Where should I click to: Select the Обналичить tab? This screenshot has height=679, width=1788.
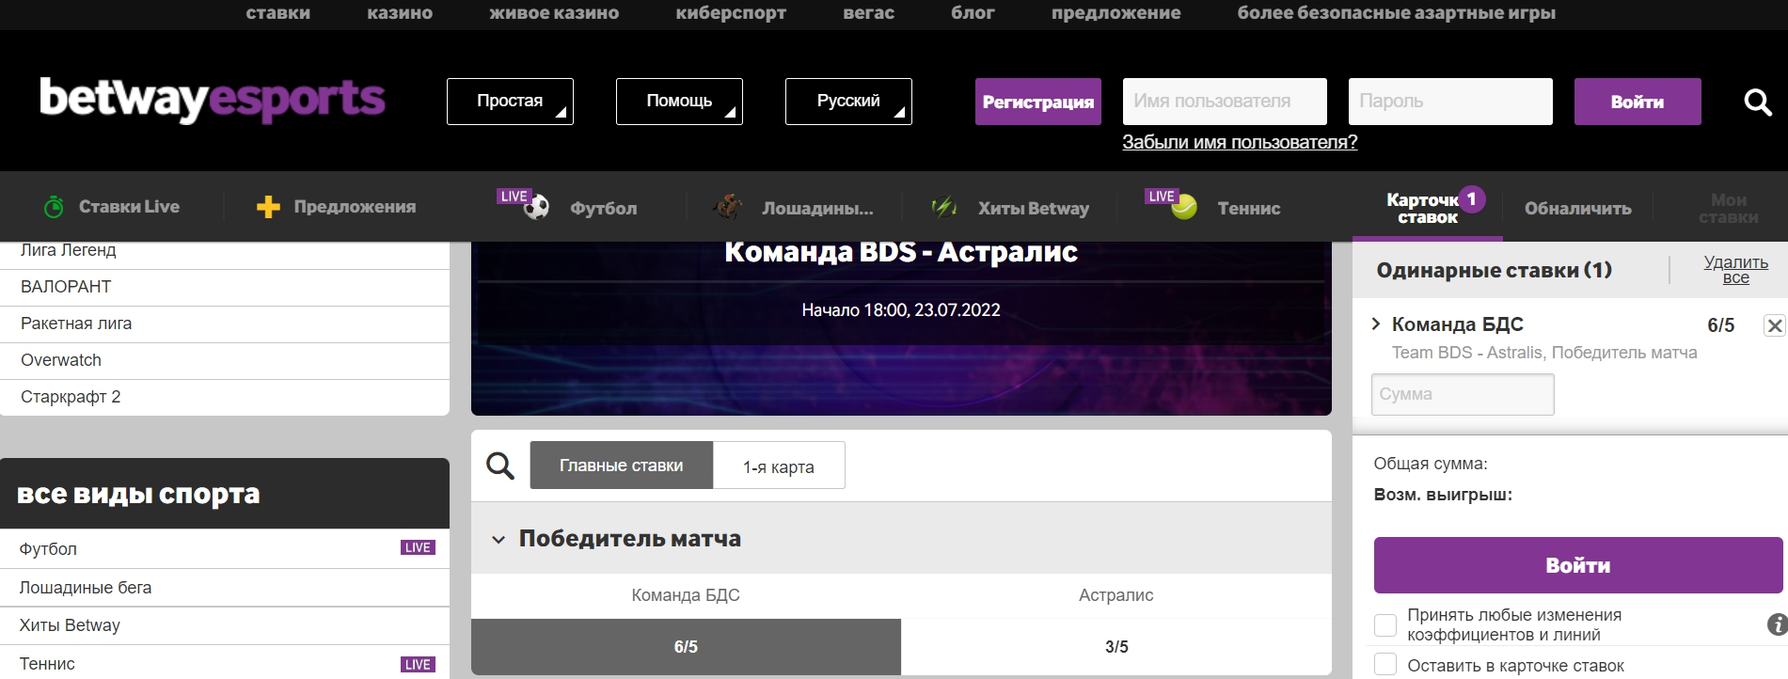click(x=1578, y=208)
